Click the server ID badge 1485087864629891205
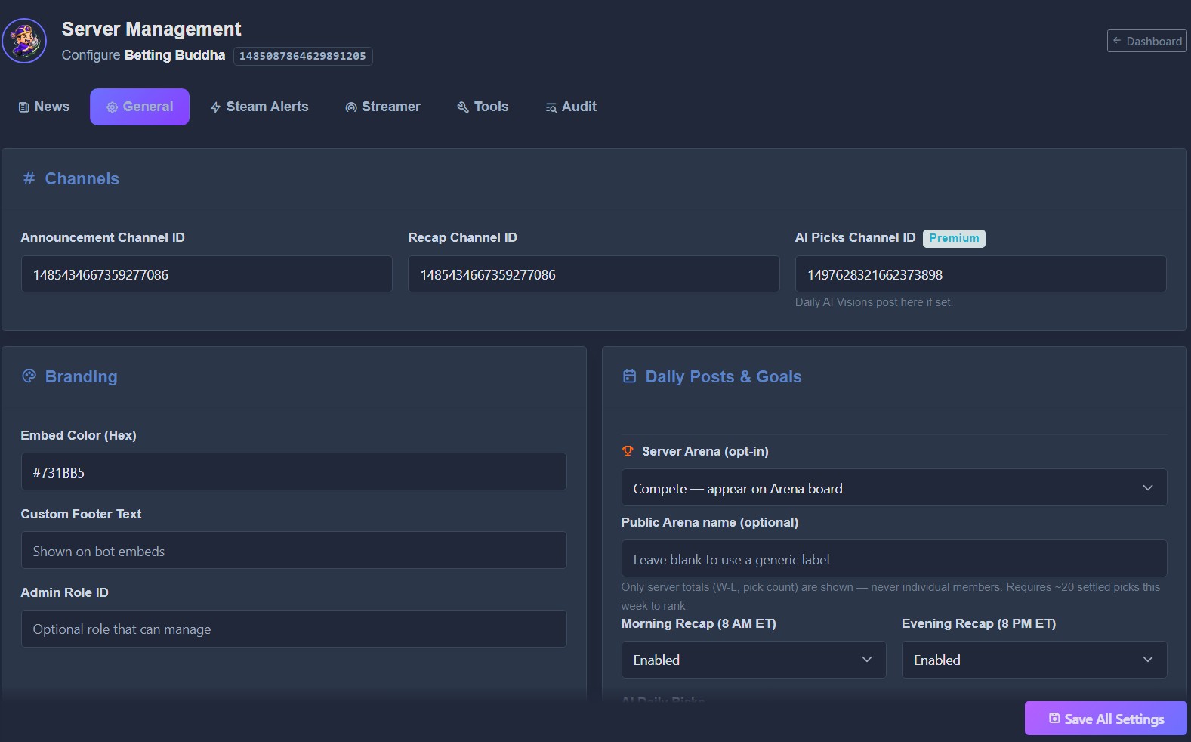Screen dimensions: 1191x742 click(x=303, y=56)
